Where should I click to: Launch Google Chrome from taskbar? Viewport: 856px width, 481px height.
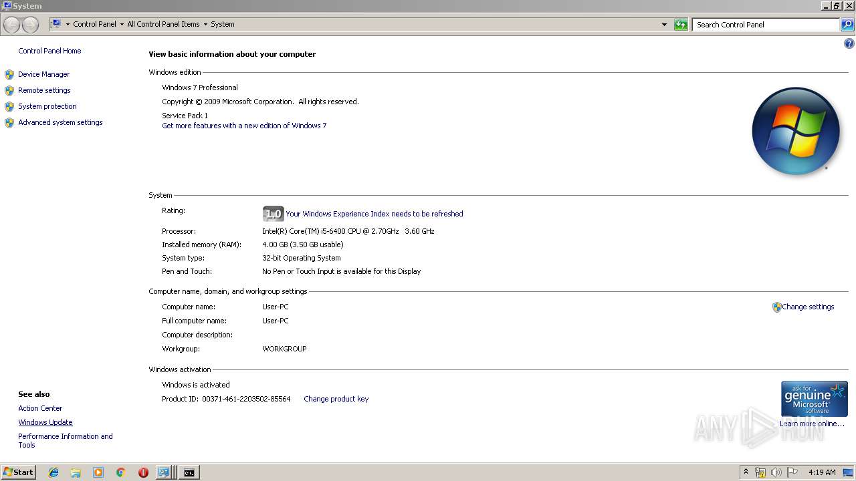(x=121, y=472)
